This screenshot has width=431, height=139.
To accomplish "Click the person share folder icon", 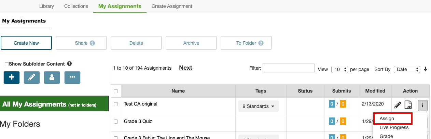I will 52,78.
